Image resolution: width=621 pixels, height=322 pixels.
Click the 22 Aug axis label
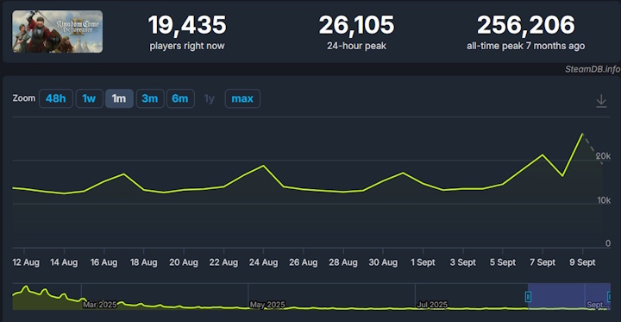[x=223, y=262]
